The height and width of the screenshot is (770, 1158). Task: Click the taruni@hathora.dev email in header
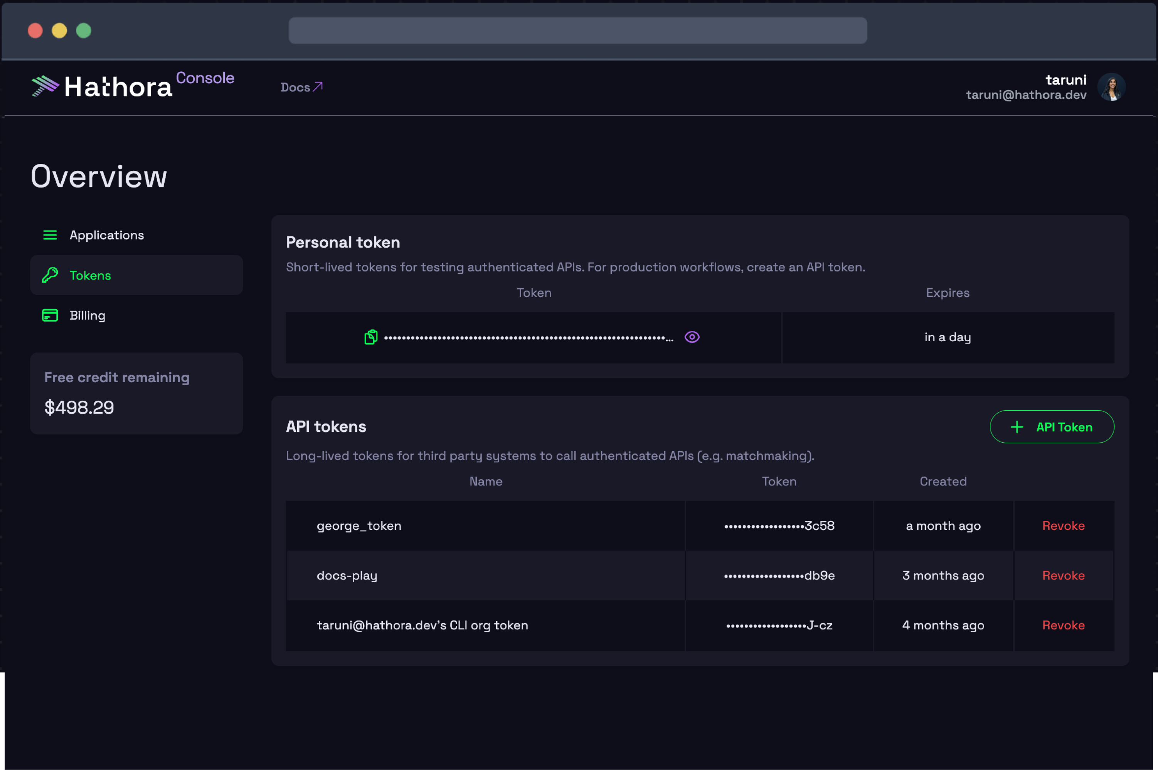(x=1026, y=95)
